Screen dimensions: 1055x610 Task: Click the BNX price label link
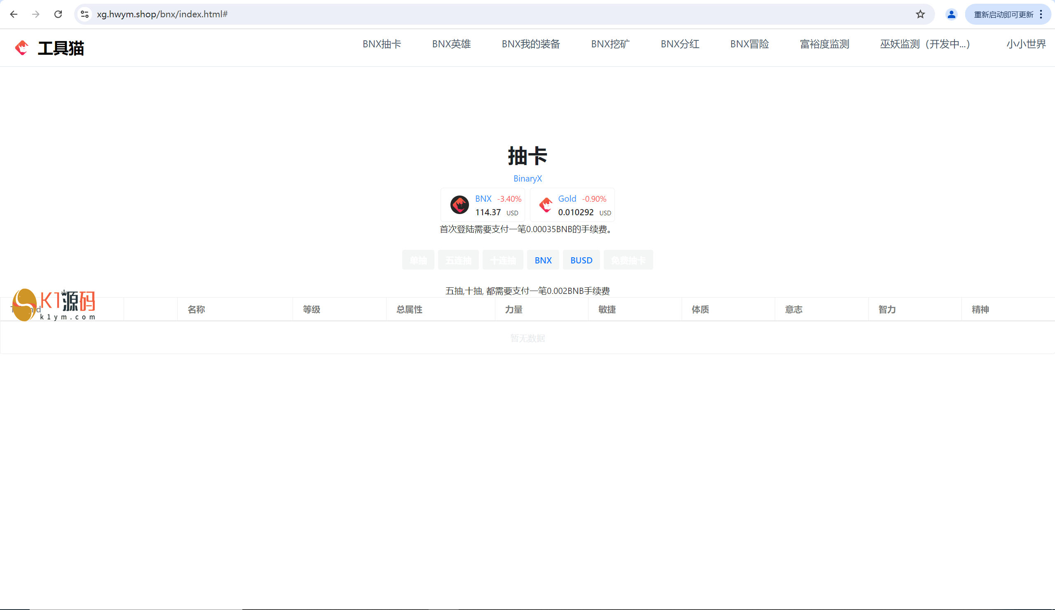tap(483, 199)
